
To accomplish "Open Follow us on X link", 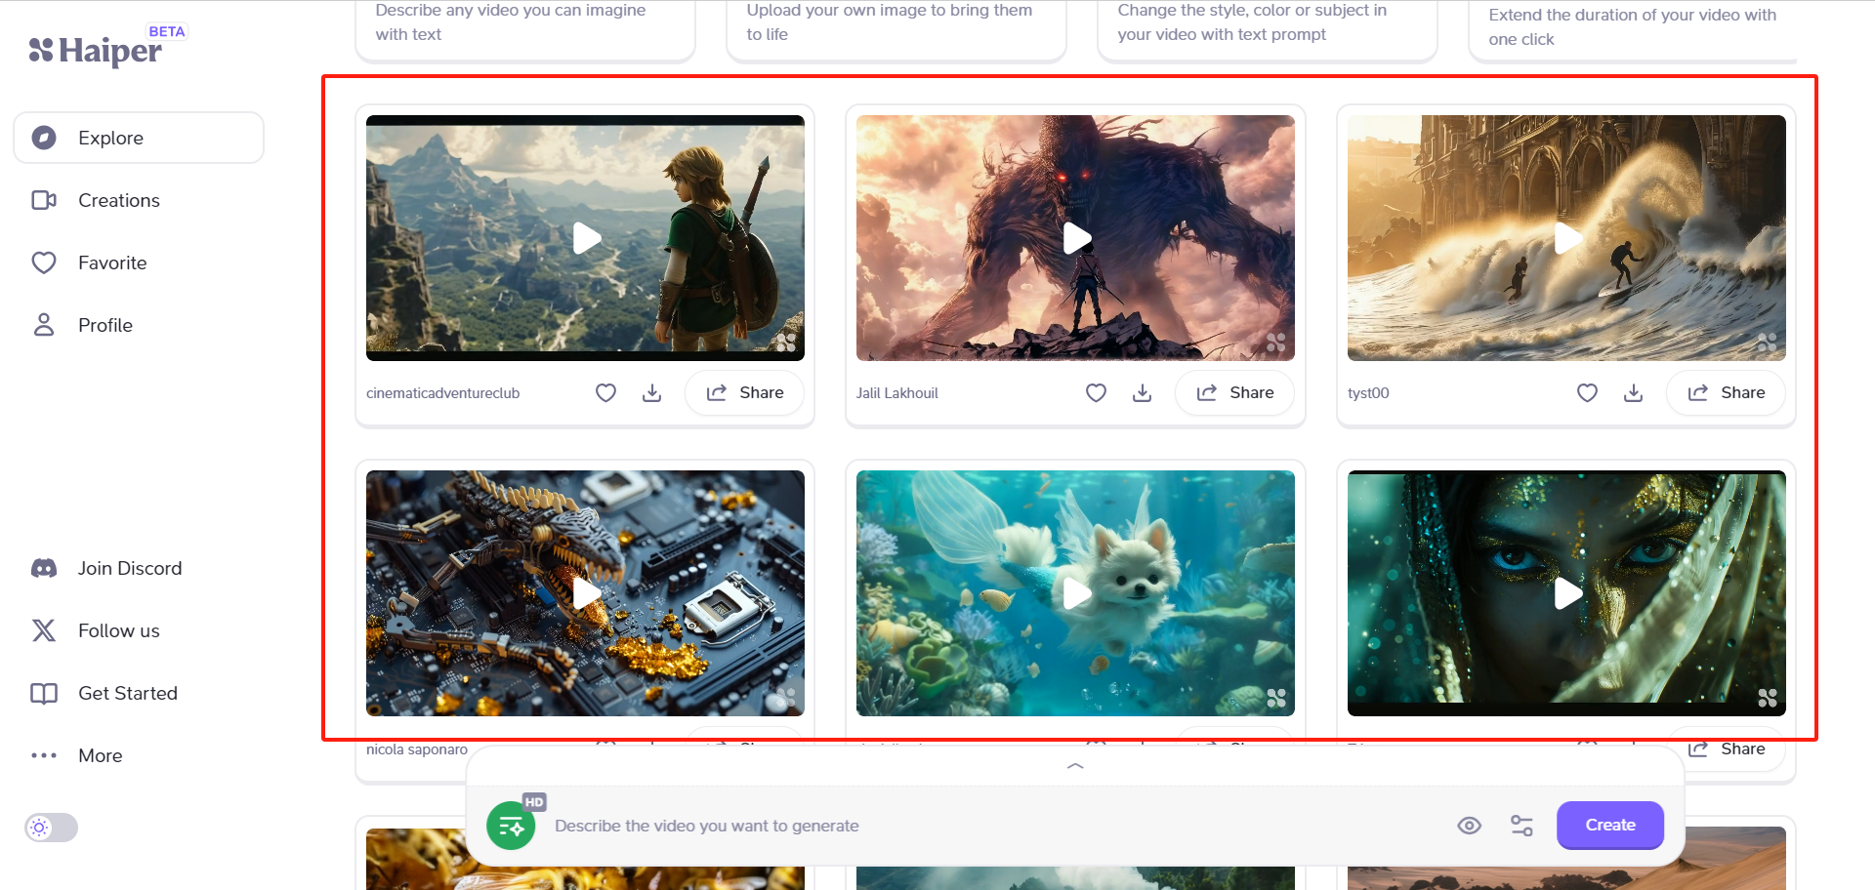I will pyautogui.click(x=118, y=630).
